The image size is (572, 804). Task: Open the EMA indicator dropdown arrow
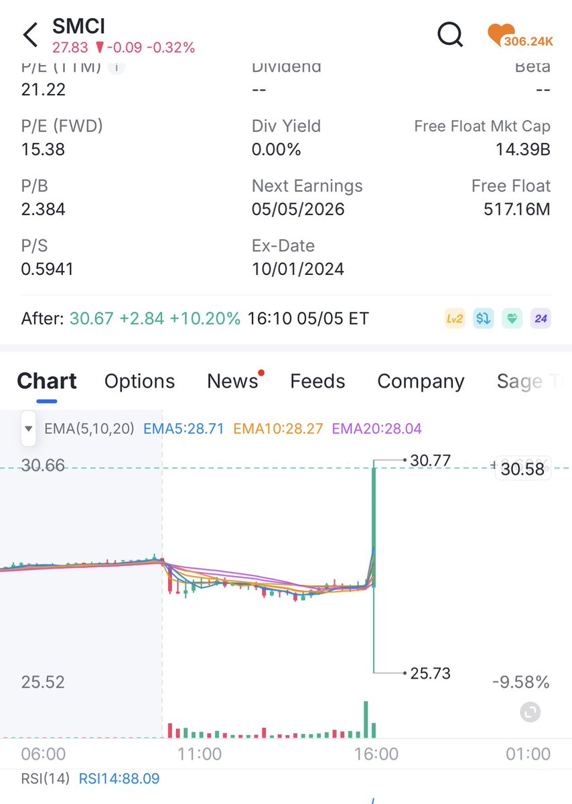[x=29, y=428]
